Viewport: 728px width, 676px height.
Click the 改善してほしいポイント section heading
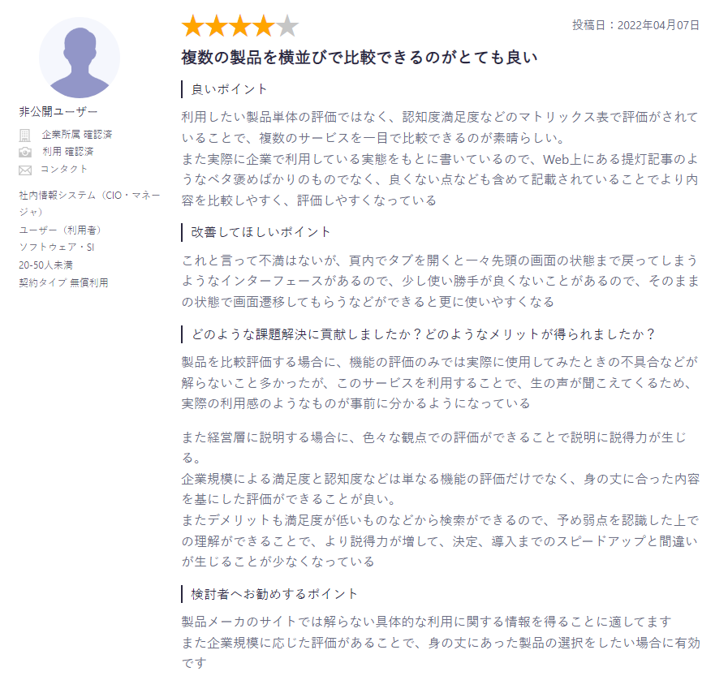[x=261, y=232]
